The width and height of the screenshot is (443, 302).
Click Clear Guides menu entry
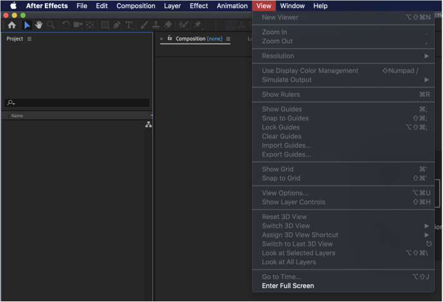[343, 136]
